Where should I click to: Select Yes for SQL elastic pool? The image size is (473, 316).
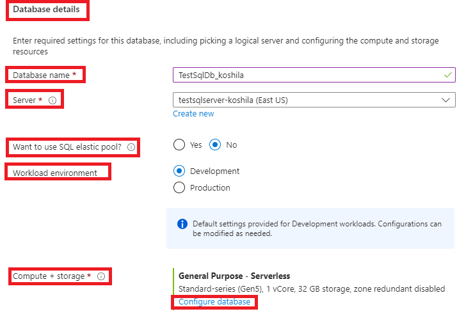click(179, 145)
